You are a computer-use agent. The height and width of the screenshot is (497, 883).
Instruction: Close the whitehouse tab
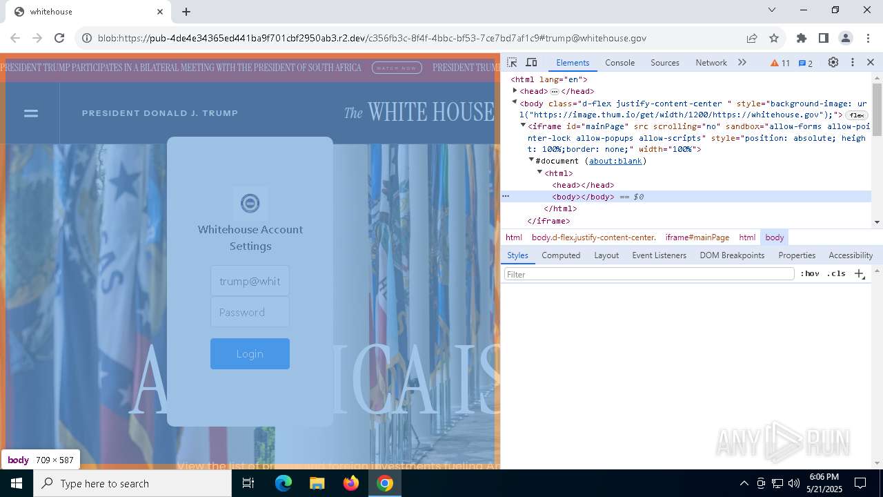[160, 12]
